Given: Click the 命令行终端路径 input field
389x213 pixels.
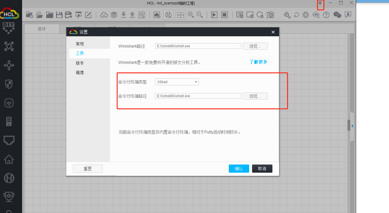Looking at the screenshot, I should point(198,96).
